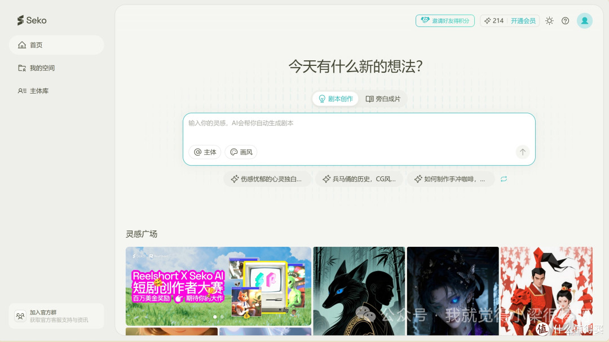Image resolution: width=609 pixels, height=342 pixels.
Task: Open the 首页 home menu item
Action: pyautogui.click(x=56, y=45)
